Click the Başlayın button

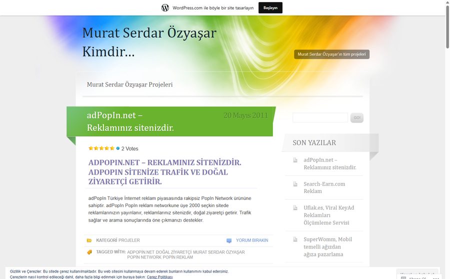point(270,8)
